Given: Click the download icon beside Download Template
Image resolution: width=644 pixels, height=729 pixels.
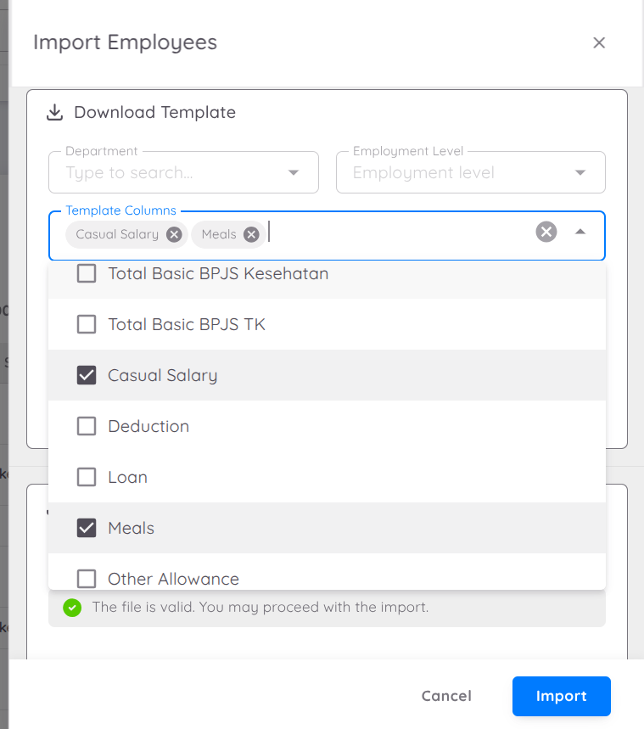Looking at the screenshot, I should [x=55, y=112].
